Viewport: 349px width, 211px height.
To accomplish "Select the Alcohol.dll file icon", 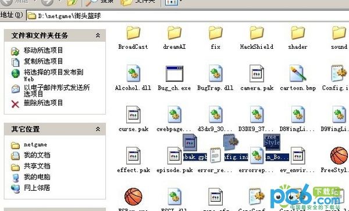I will (133, 74).
